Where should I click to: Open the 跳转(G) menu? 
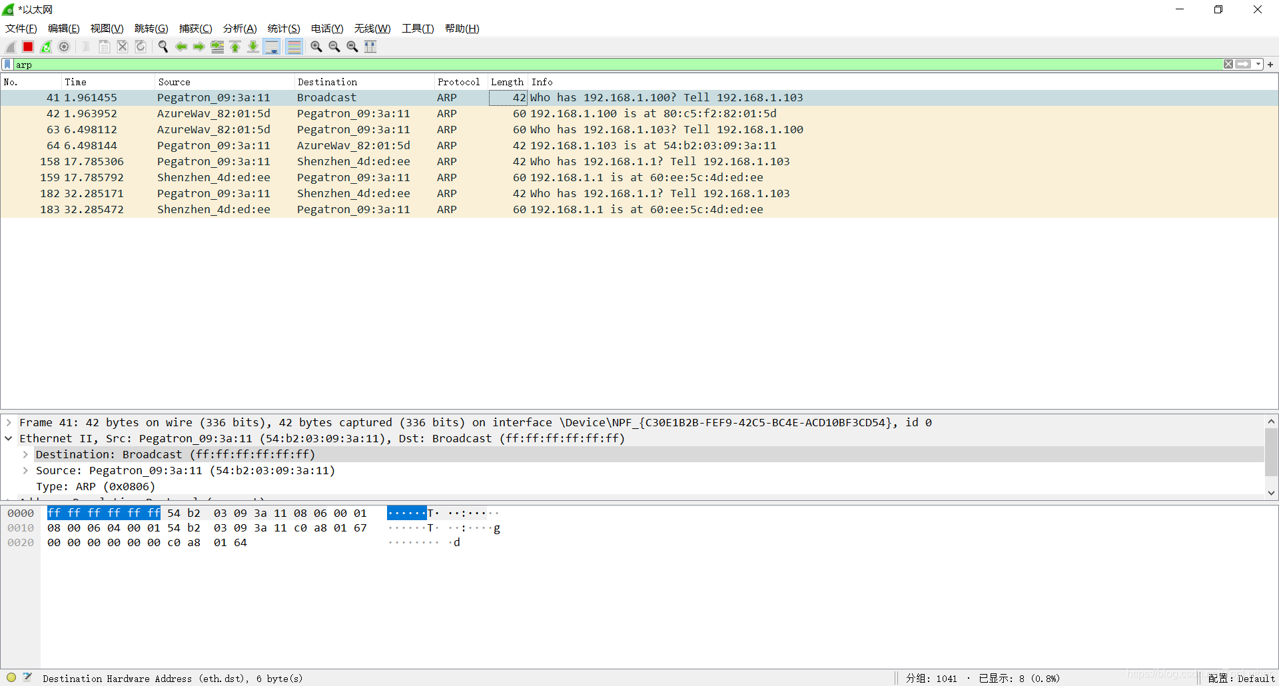[x=151, y=29]
